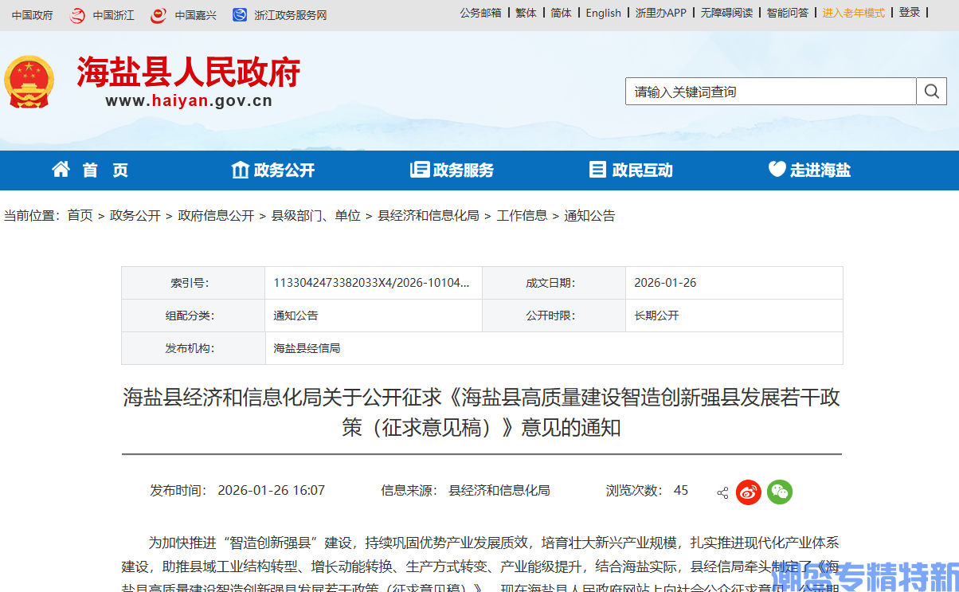Enable 进入老年模式 elder mode
Viewport: 959px width, 592px height.
coord(853,13)
